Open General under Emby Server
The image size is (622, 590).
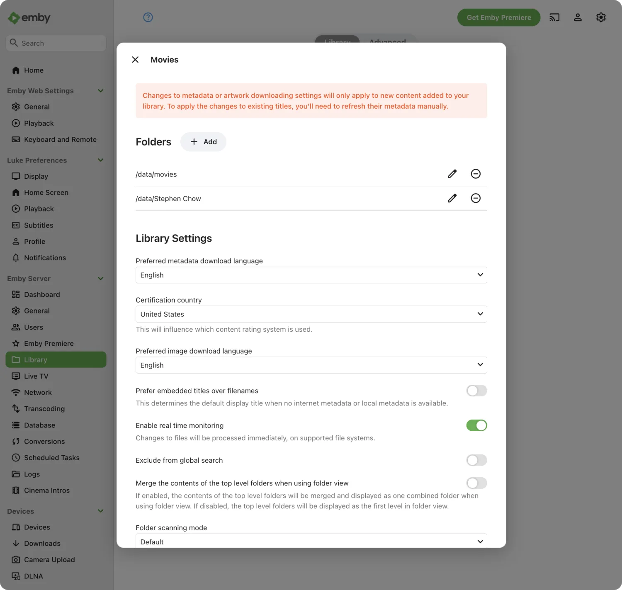point(56,311)
